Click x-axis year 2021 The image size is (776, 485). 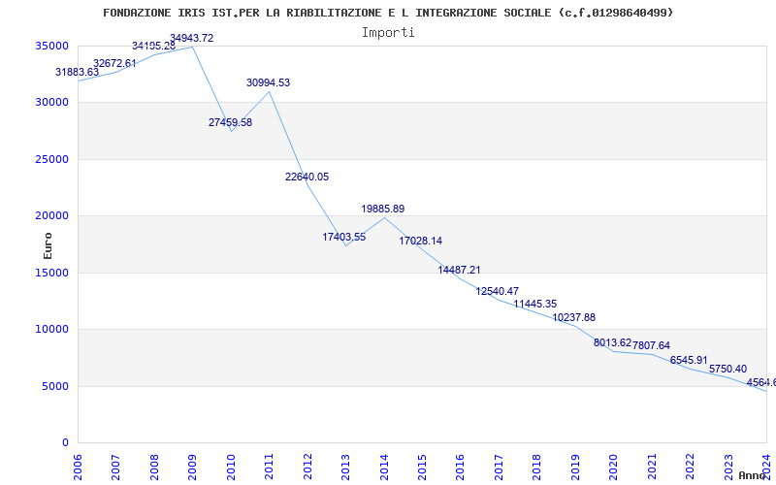click(x=652, y=467)
